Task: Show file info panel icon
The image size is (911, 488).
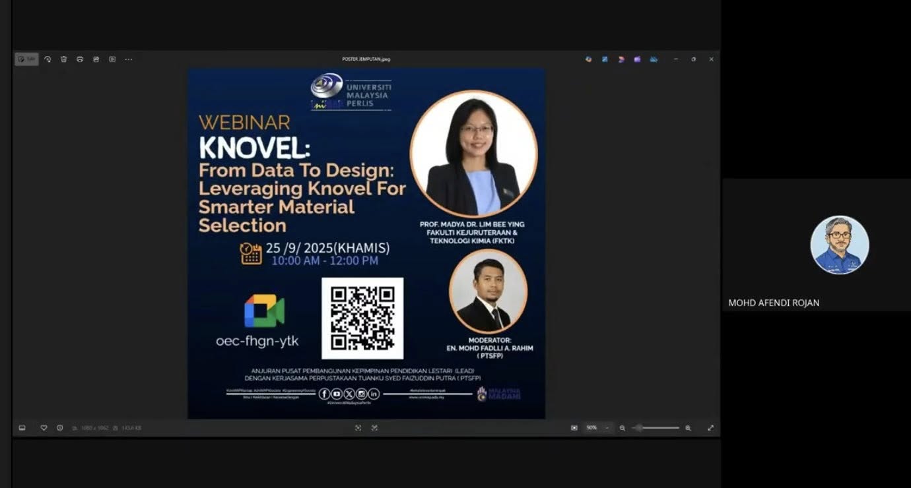Action: [x=59, y=428]
